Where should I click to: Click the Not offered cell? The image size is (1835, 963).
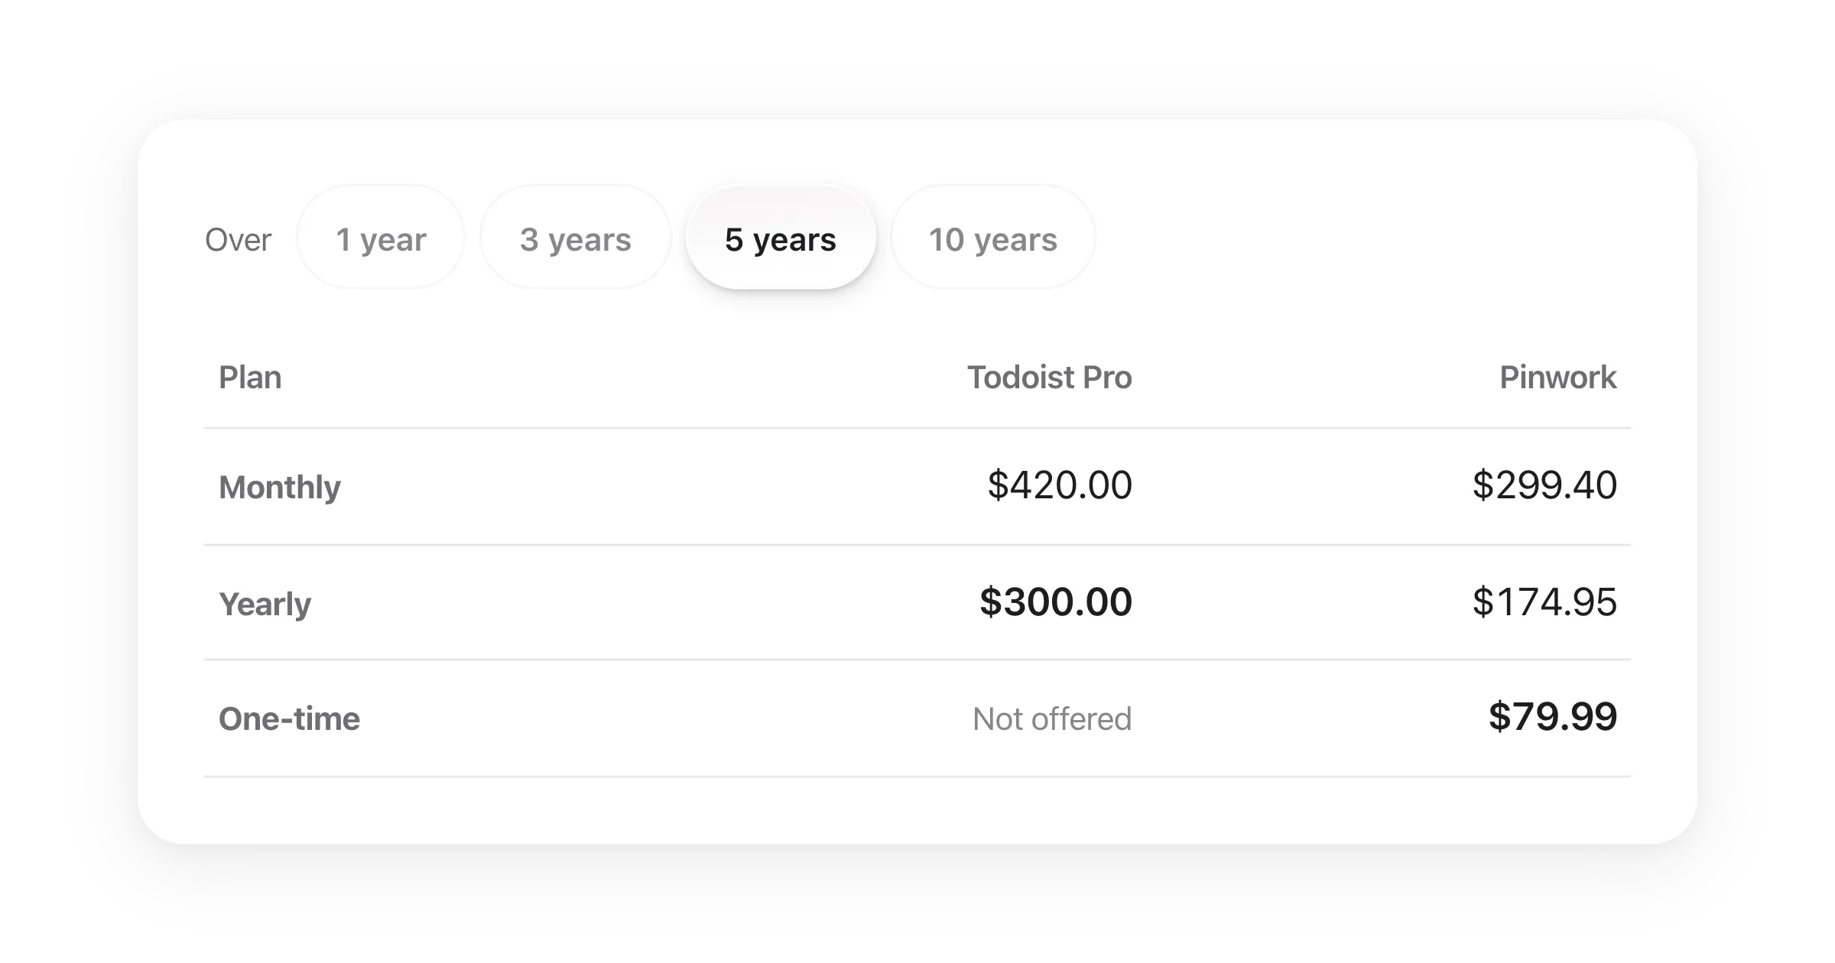(x=1052, y=718)
